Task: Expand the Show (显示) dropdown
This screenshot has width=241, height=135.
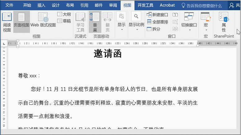Action: click(121, 21)
